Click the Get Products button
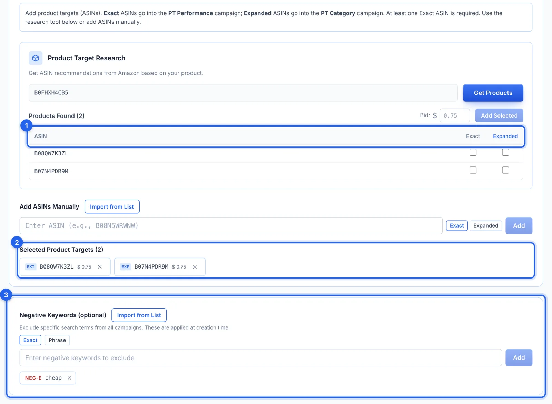Image resolution: width=552 pixels, height=404 pixels. [493, 93]
